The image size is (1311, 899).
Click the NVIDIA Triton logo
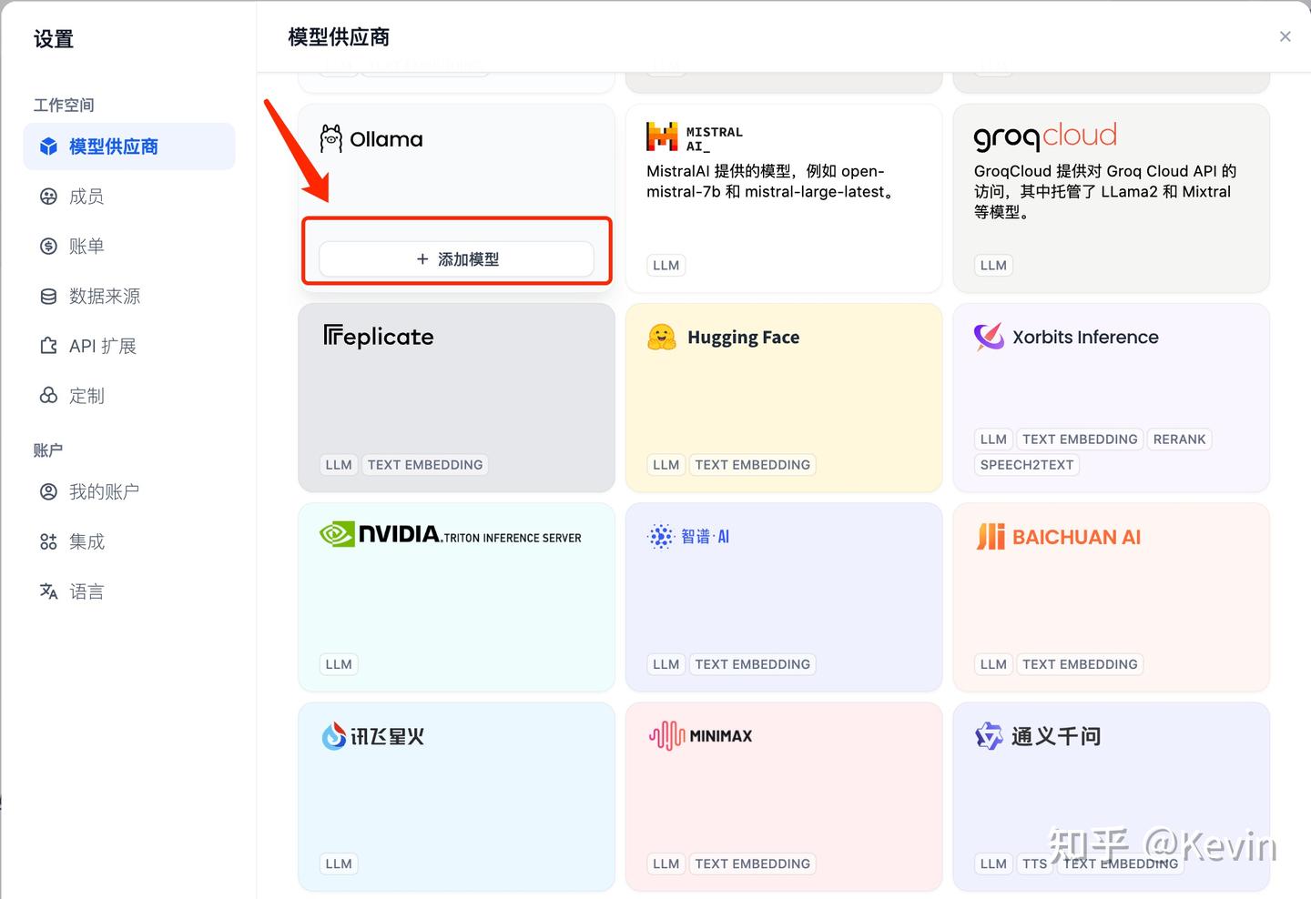[451, 534]
